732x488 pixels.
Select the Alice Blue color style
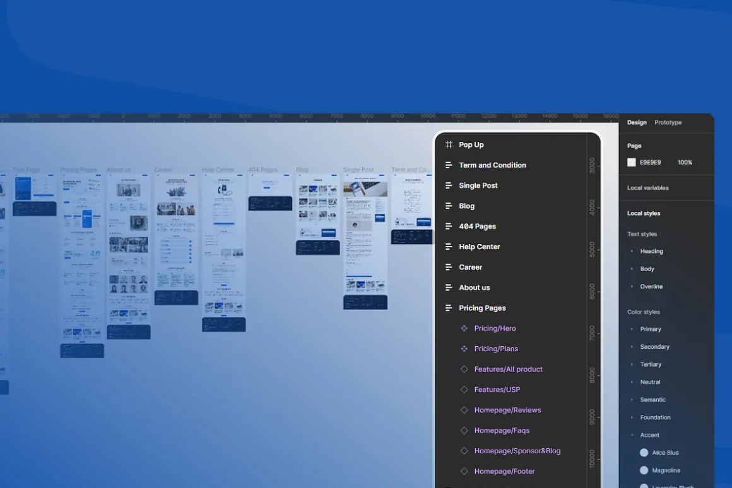[x=659, y=453]
